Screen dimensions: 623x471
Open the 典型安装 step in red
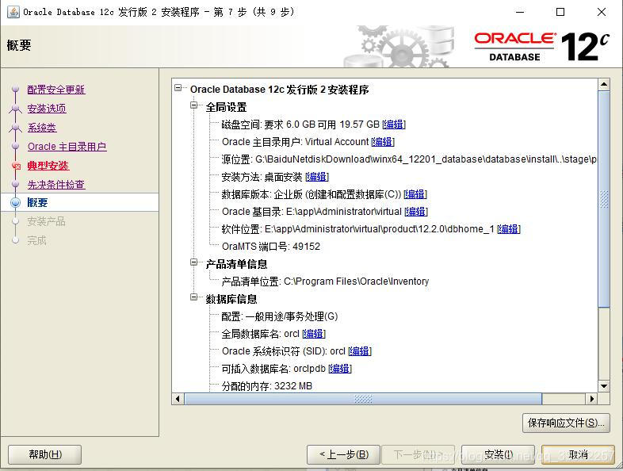click(x=48, y=166)
